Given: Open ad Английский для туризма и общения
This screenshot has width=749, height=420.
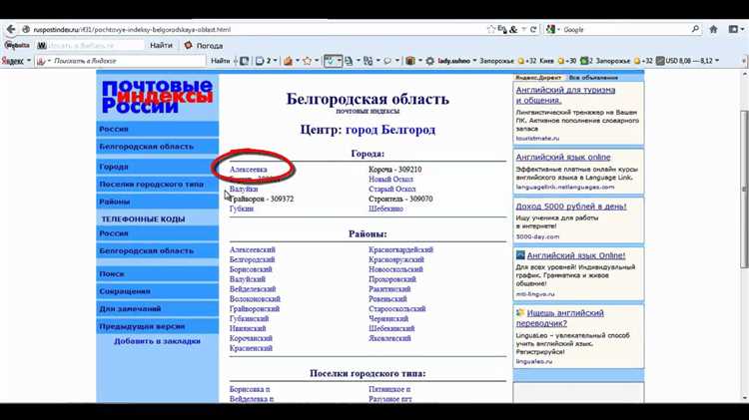Looking at the screenshot, I should [x=565, y=95].
